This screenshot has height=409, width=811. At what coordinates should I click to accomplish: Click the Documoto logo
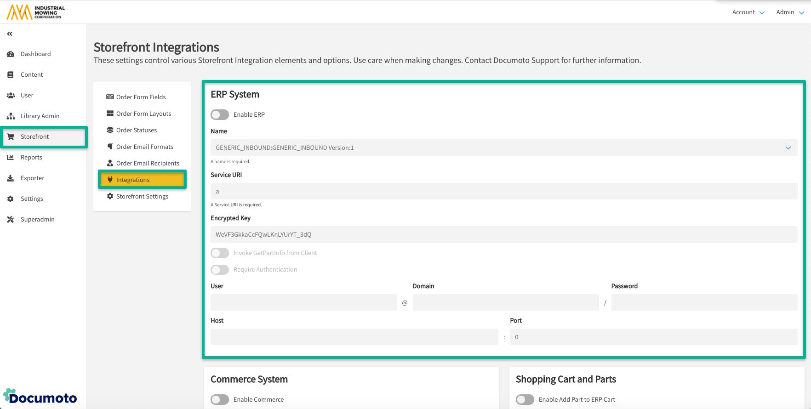(40, 397)
